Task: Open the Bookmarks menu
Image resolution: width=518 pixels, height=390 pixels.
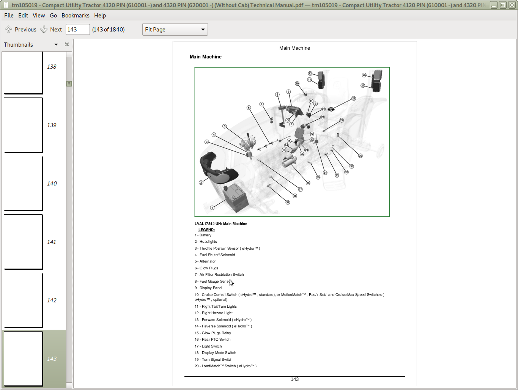Action: (x=76, y=16)
